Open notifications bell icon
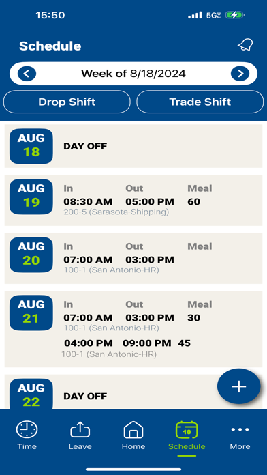267x475 pixels. coord(245,46)
